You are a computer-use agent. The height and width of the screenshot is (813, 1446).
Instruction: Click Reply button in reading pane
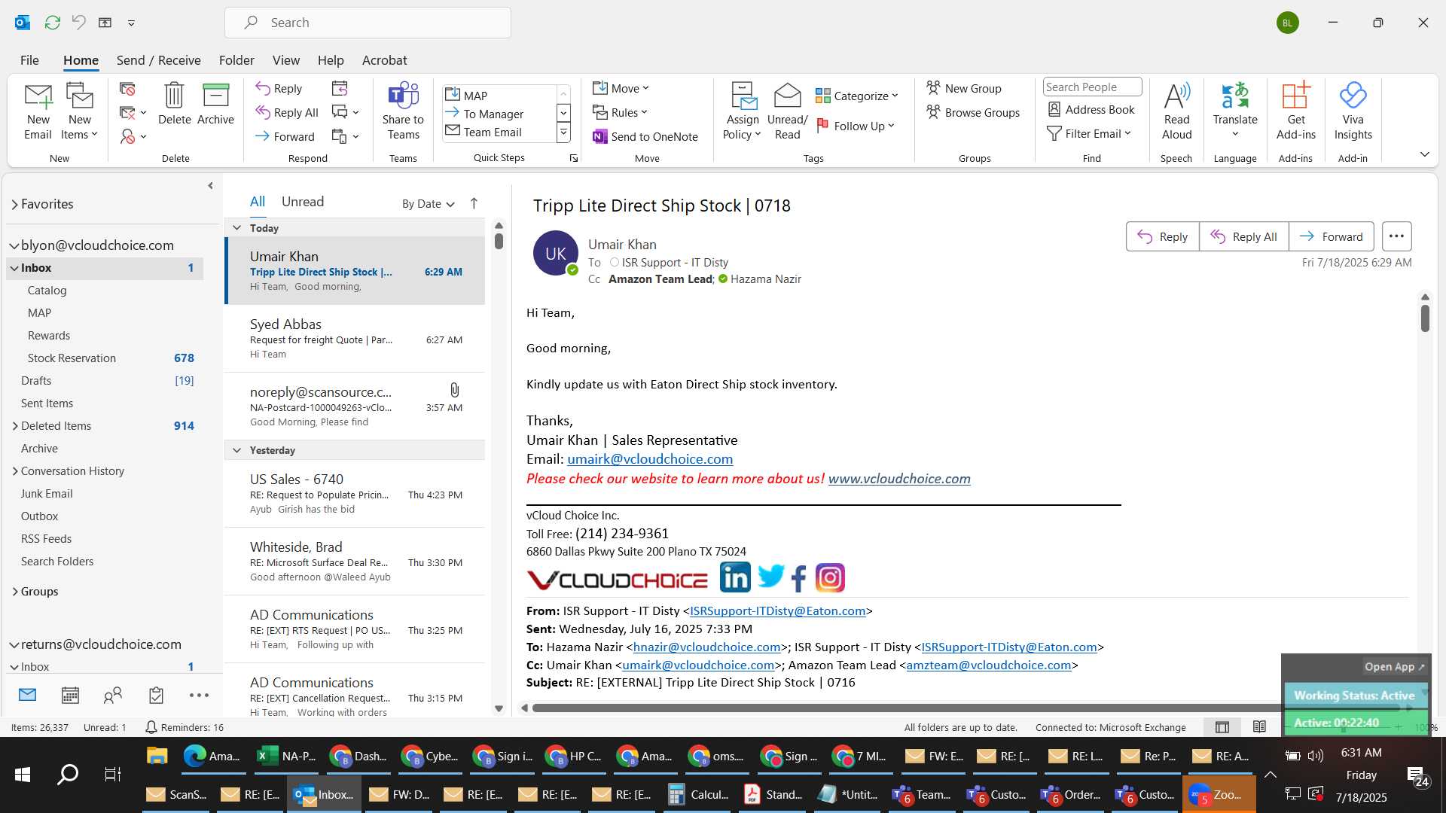[x=1162, y=236]
